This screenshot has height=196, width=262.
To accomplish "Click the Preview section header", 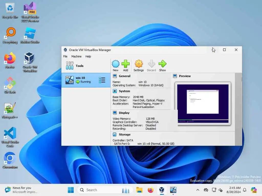I will (185, 76).
